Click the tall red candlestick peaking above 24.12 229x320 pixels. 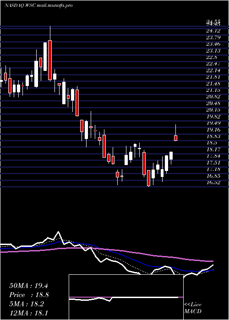pyautogui.click(x=50, y=60)
